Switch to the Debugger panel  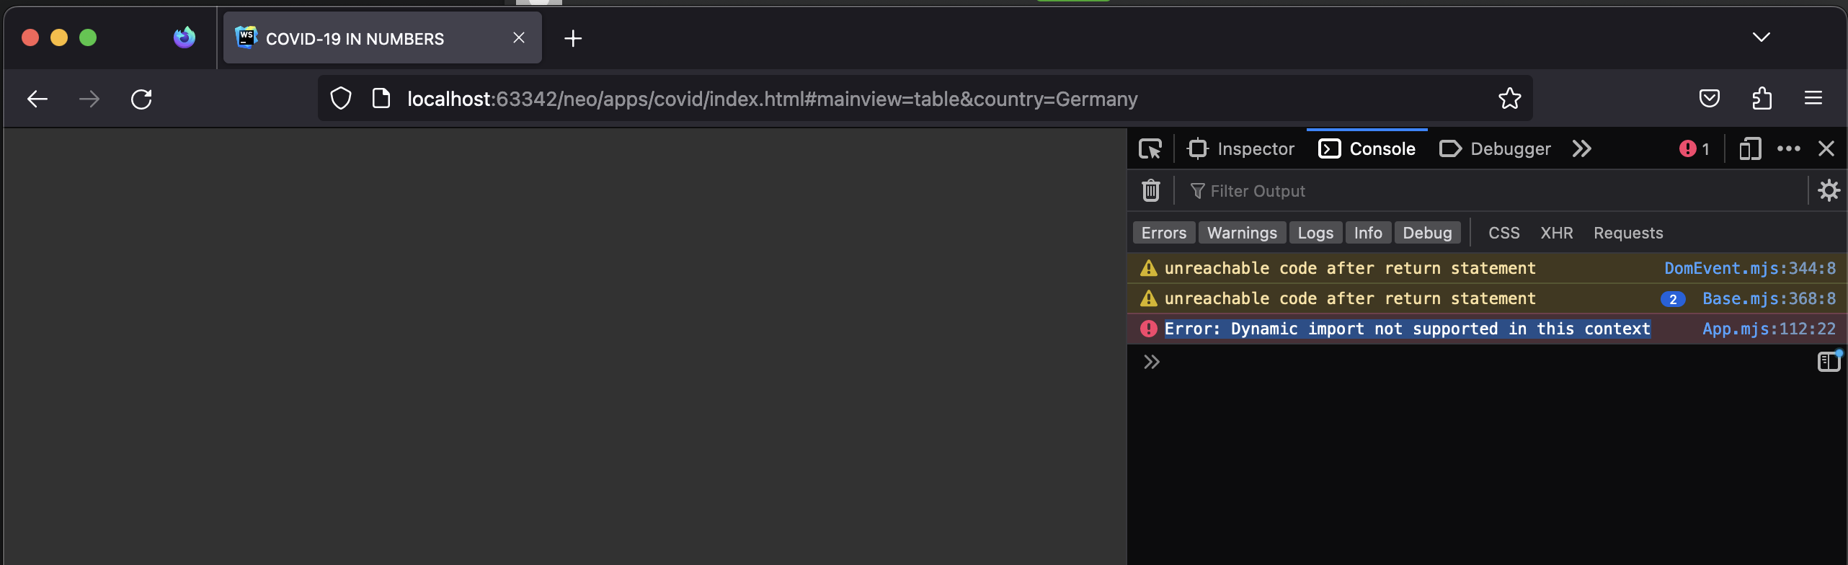1495,149
